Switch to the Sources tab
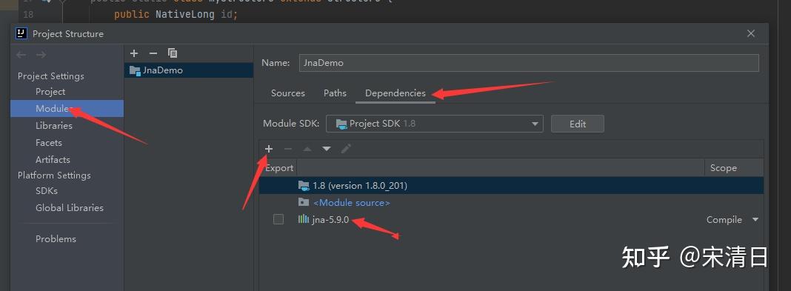This screenshot has width=791, height=291. [288, 93]
